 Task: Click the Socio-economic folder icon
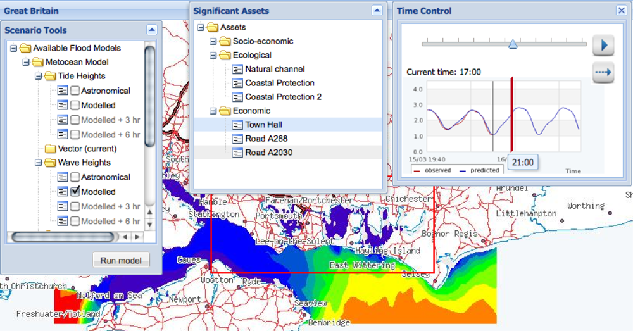(225, 41)
